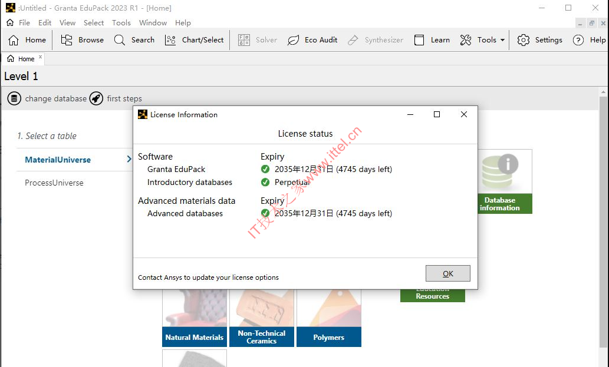
Task: Click the green check beside Granta EduPack expiry
Action: (x=265, y=169)
